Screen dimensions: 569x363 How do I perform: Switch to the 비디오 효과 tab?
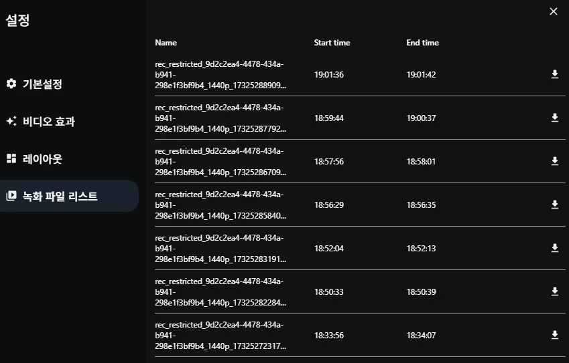(x=48, y=122)
